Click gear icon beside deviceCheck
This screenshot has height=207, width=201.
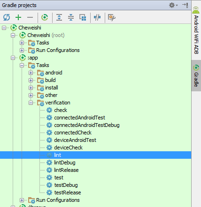(x=49, y=148)
